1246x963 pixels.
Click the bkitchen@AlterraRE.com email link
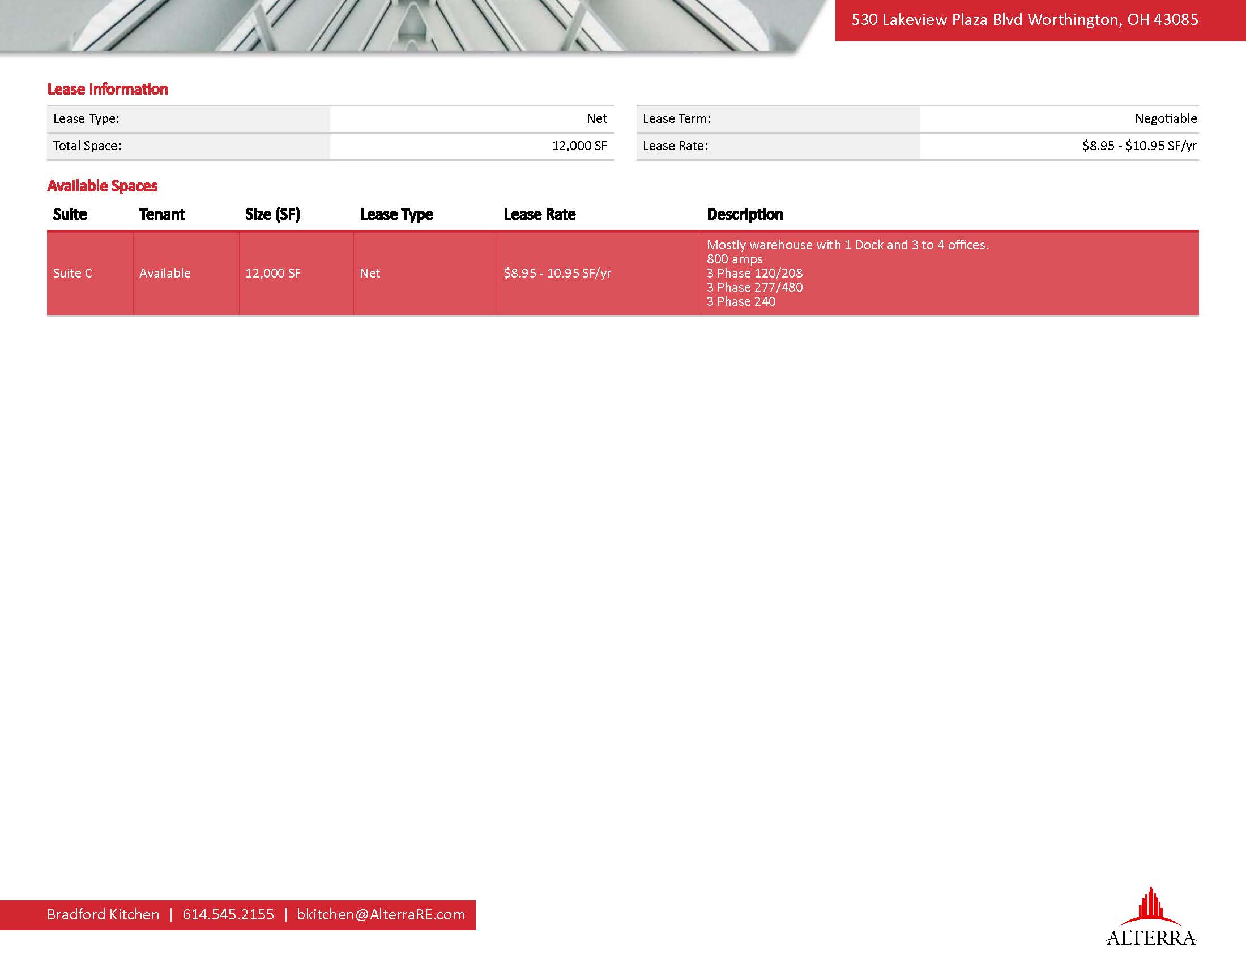381,914
